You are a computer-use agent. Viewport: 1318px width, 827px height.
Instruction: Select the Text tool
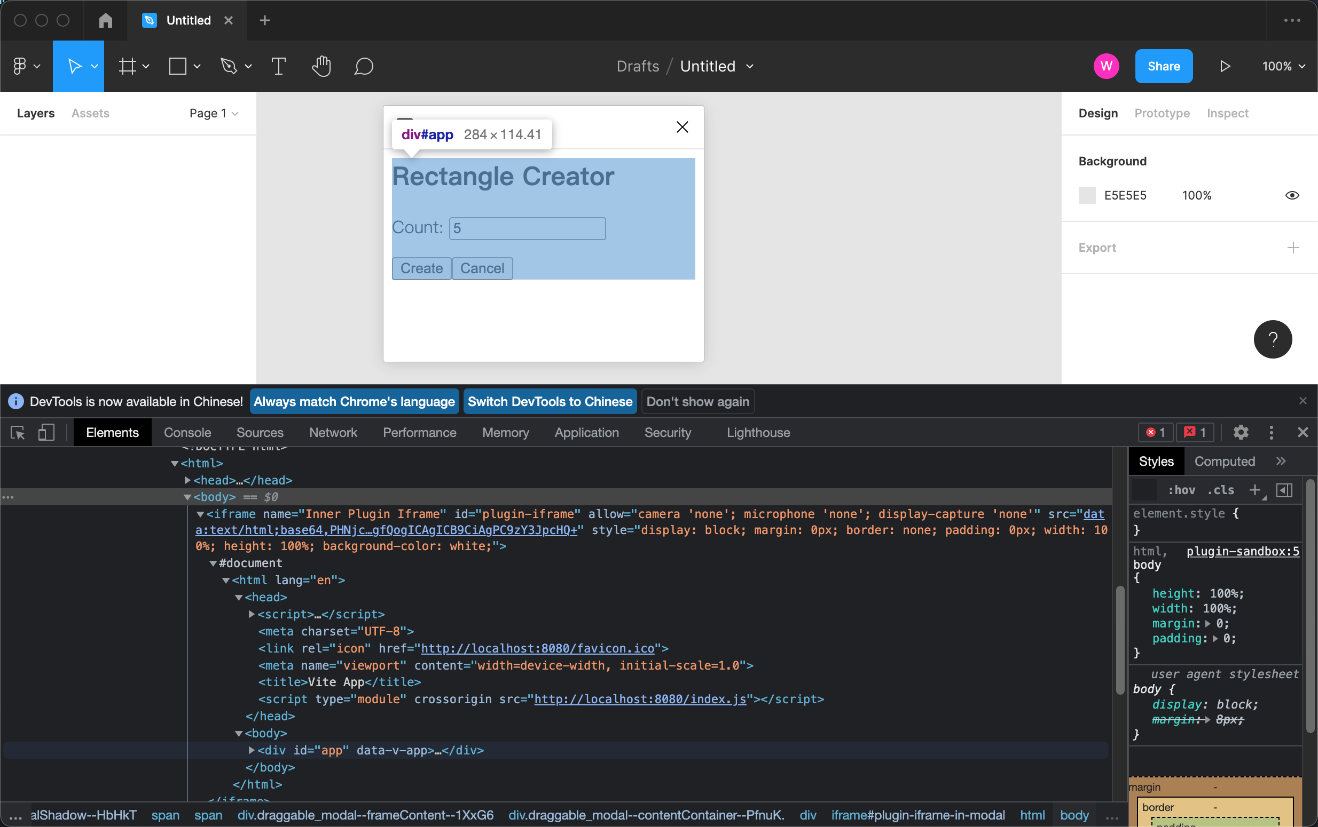pos(279,66)
